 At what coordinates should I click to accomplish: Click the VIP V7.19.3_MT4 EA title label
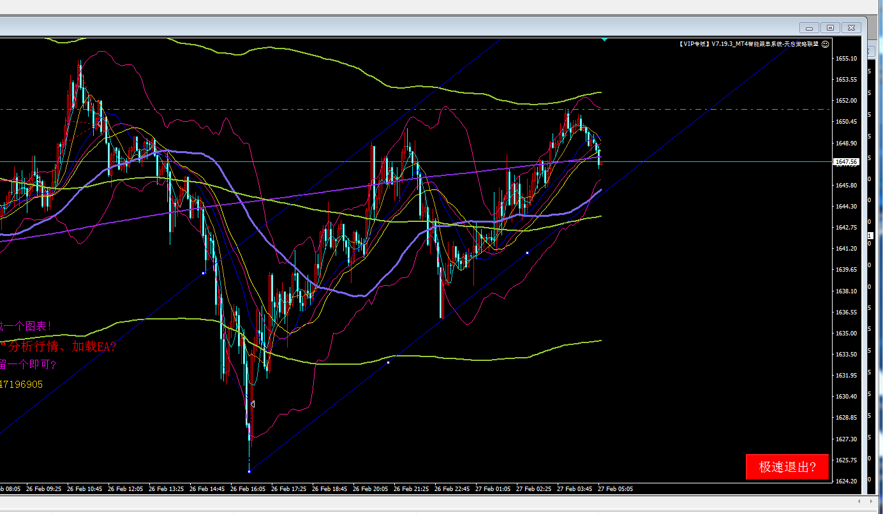749,44
